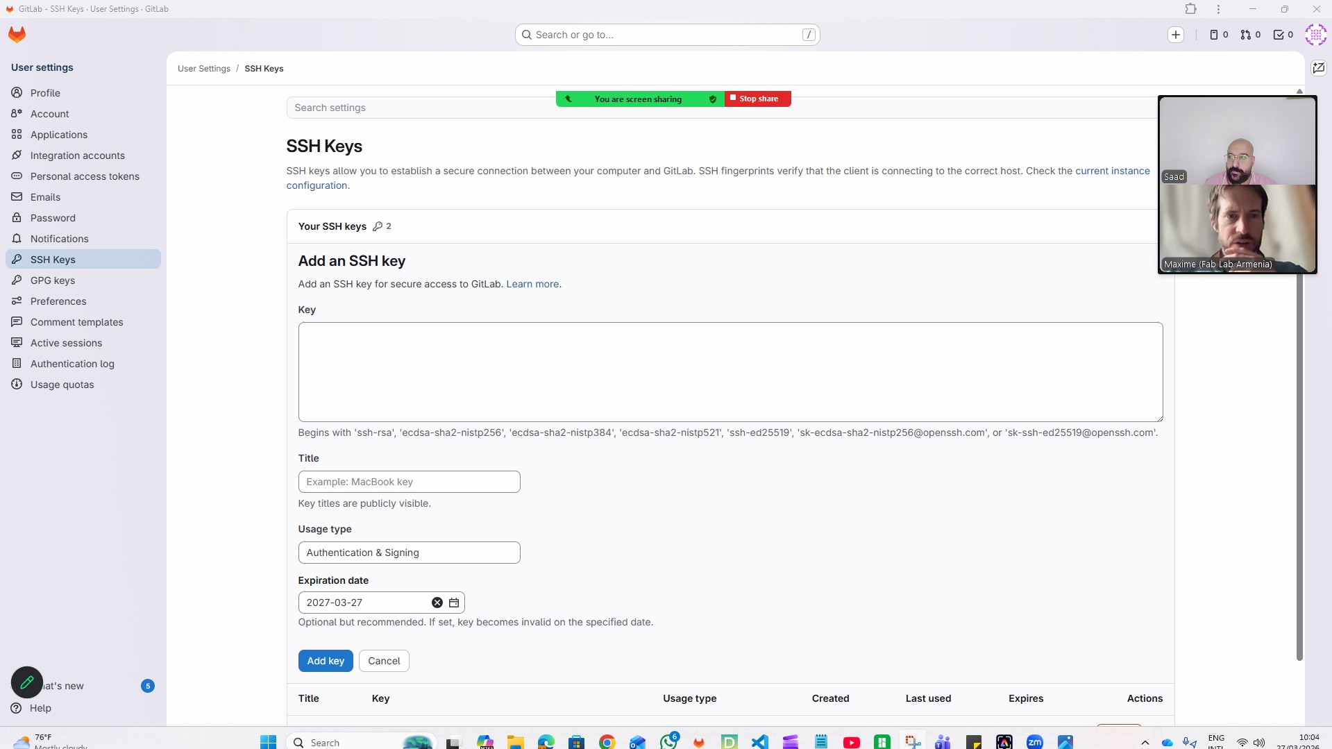Image resolution: width=1332 pixels, height=749 pixels.
Task: Click the Cancel button
Action: 384,661
